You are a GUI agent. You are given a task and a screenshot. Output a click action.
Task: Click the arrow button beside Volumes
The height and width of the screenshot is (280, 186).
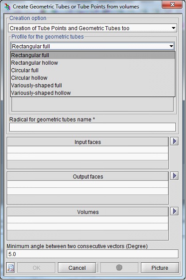(x=174, y=211)
